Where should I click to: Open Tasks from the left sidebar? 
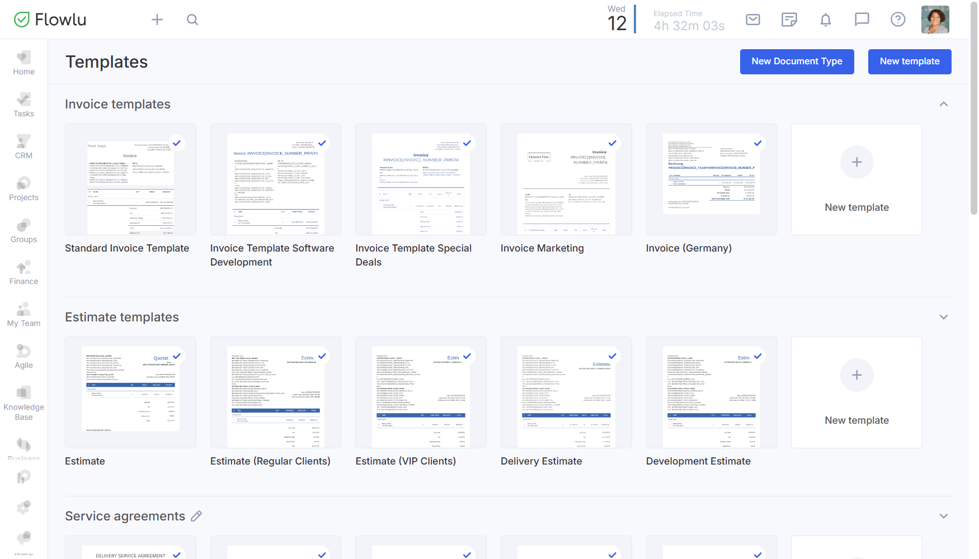(23, 105)
